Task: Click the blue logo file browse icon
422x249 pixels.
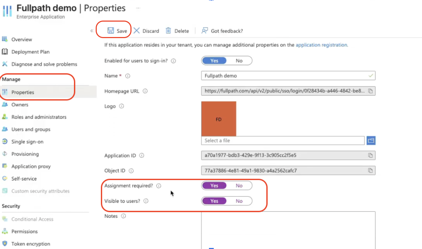Action: [371, 140]
